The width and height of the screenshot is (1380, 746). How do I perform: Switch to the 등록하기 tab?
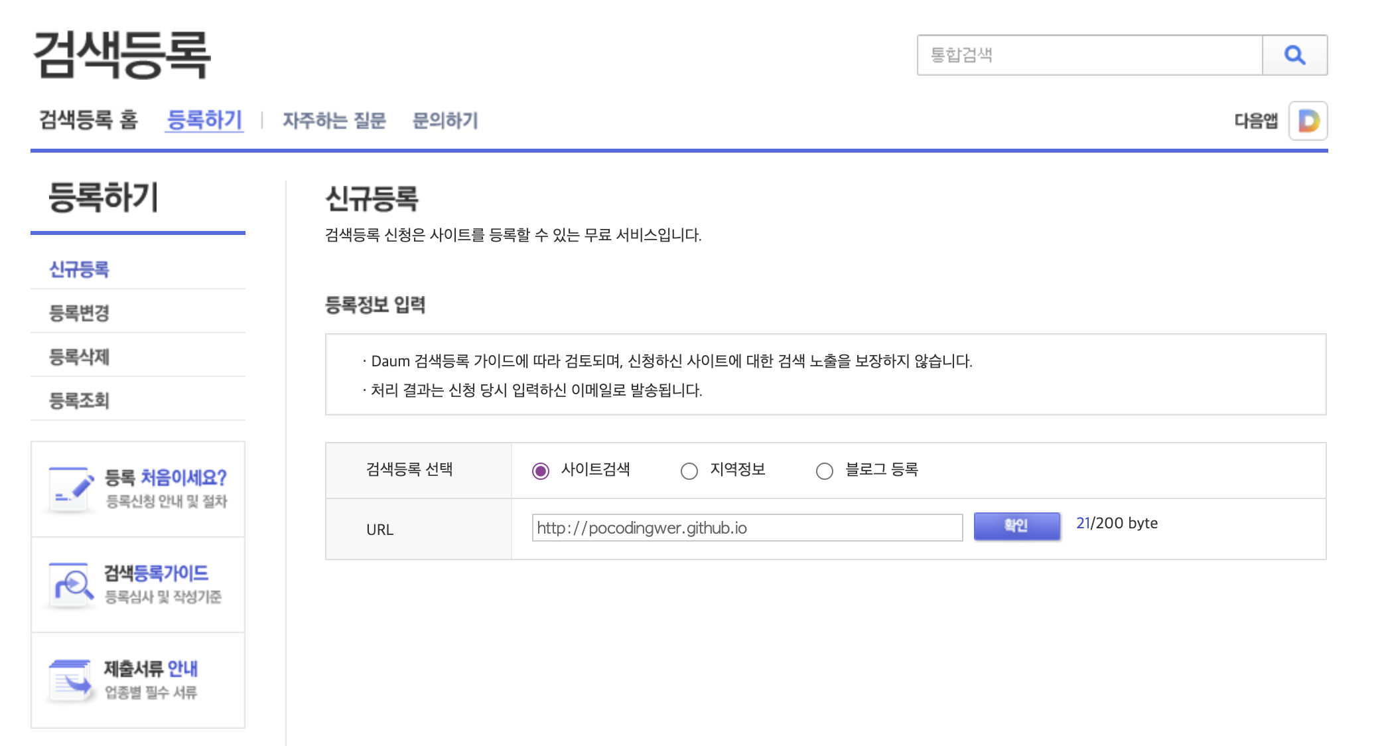(x=204, y=120)
